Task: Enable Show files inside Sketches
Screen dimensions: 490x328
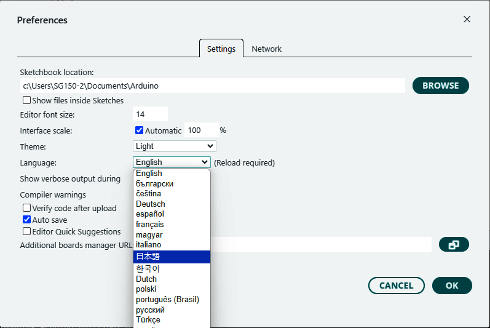Action: (x=27, y=100)
